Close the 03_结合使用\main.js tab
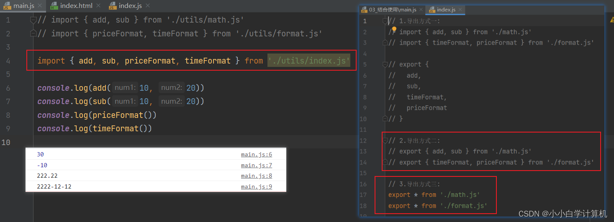 (421, 10)
